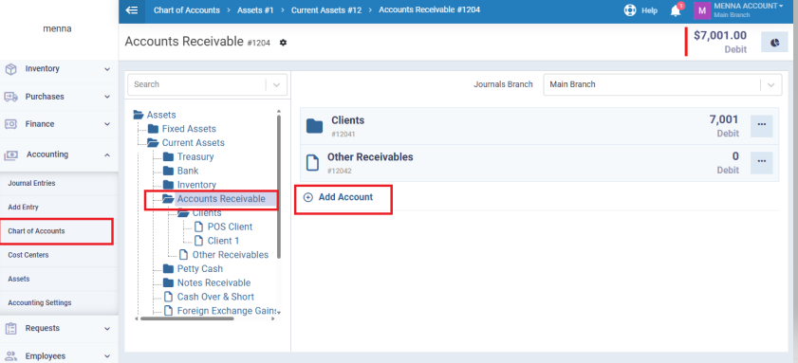Click Current Assets #12 breadcrumb link
The height and width of the screenshot is (363, 798).
[x=326, y=10]
